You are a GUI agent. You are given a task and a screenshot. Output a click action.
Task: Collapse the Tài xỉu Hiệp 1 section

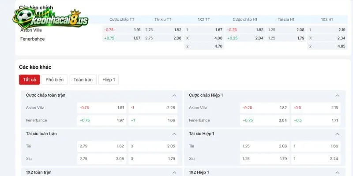point(337,134)
